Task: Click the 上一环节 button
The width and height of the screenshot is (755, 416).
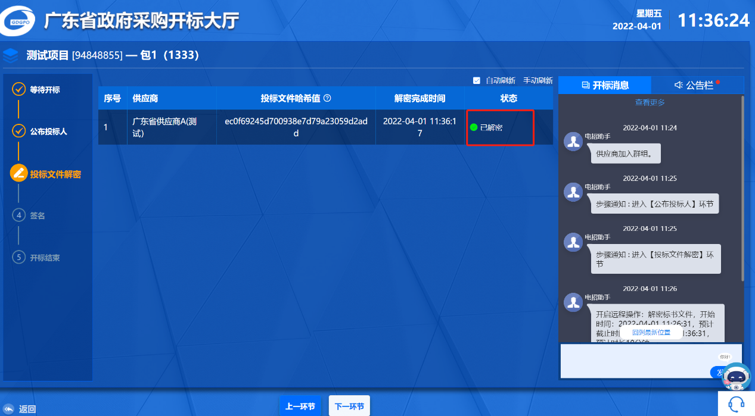Action: coord(300,406)
